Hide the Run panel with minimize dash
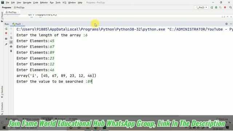This screenshot has width=233, height=131. click(231, 24)
